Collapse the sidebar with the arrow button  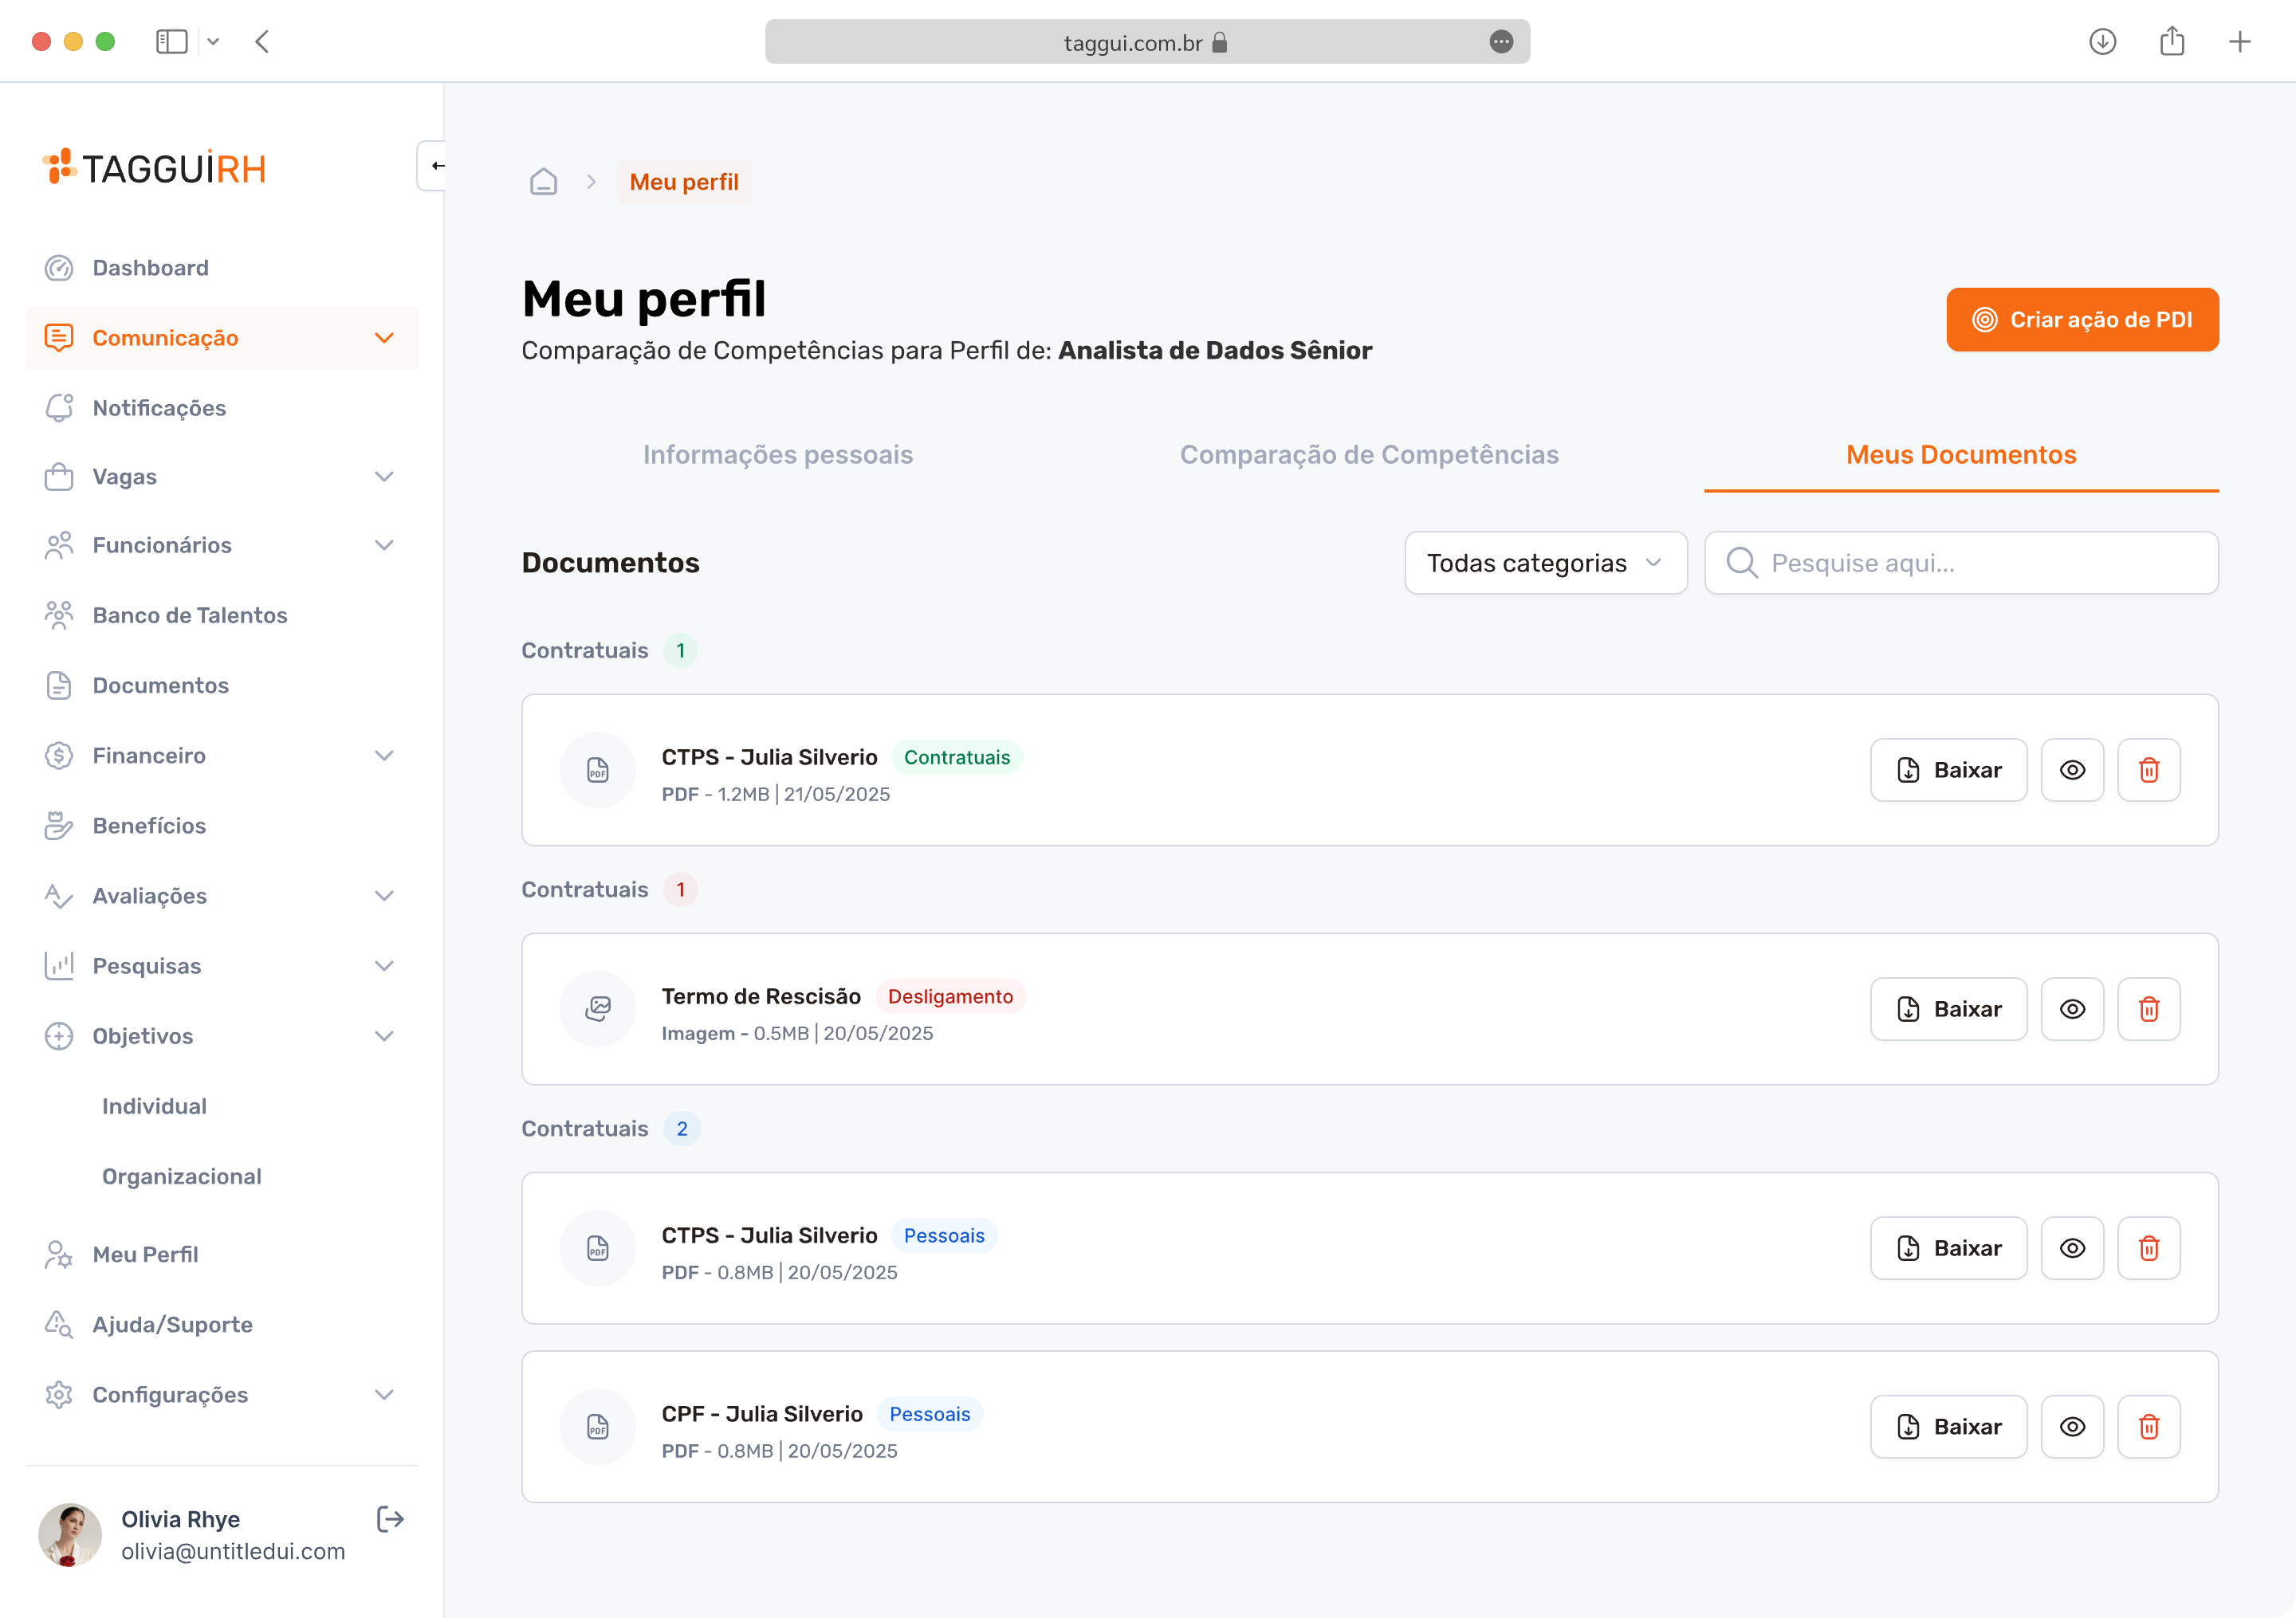click(434, 166)
